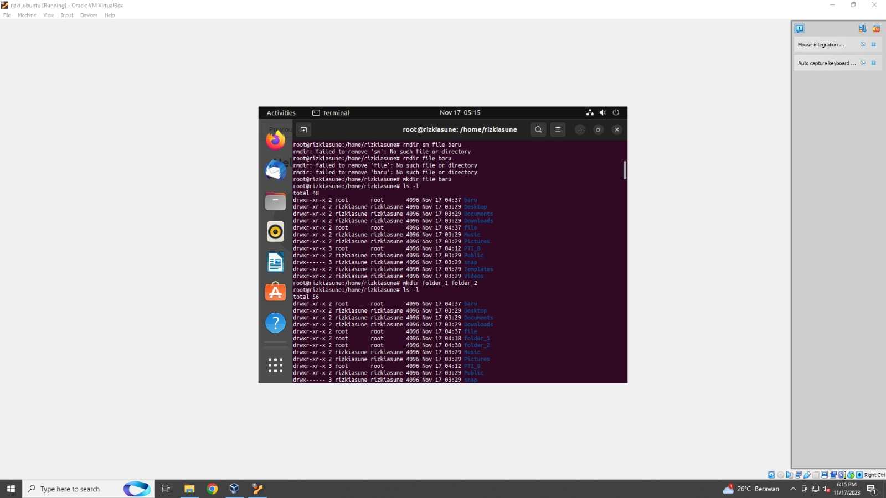The image size is (886, 498).
Task: Click the keyboard capture indicator beside Right Ctrl
Action: (859, 475)
